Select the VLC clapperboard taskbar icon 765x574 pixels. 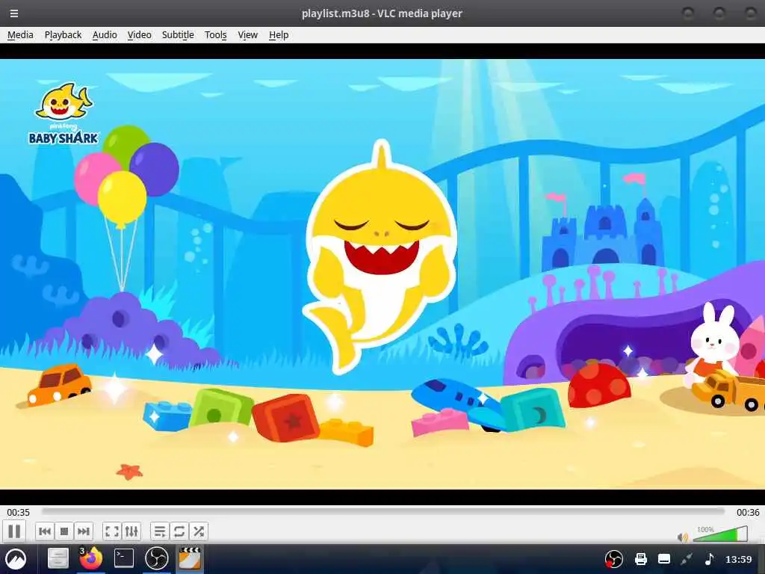pos(189,558)
